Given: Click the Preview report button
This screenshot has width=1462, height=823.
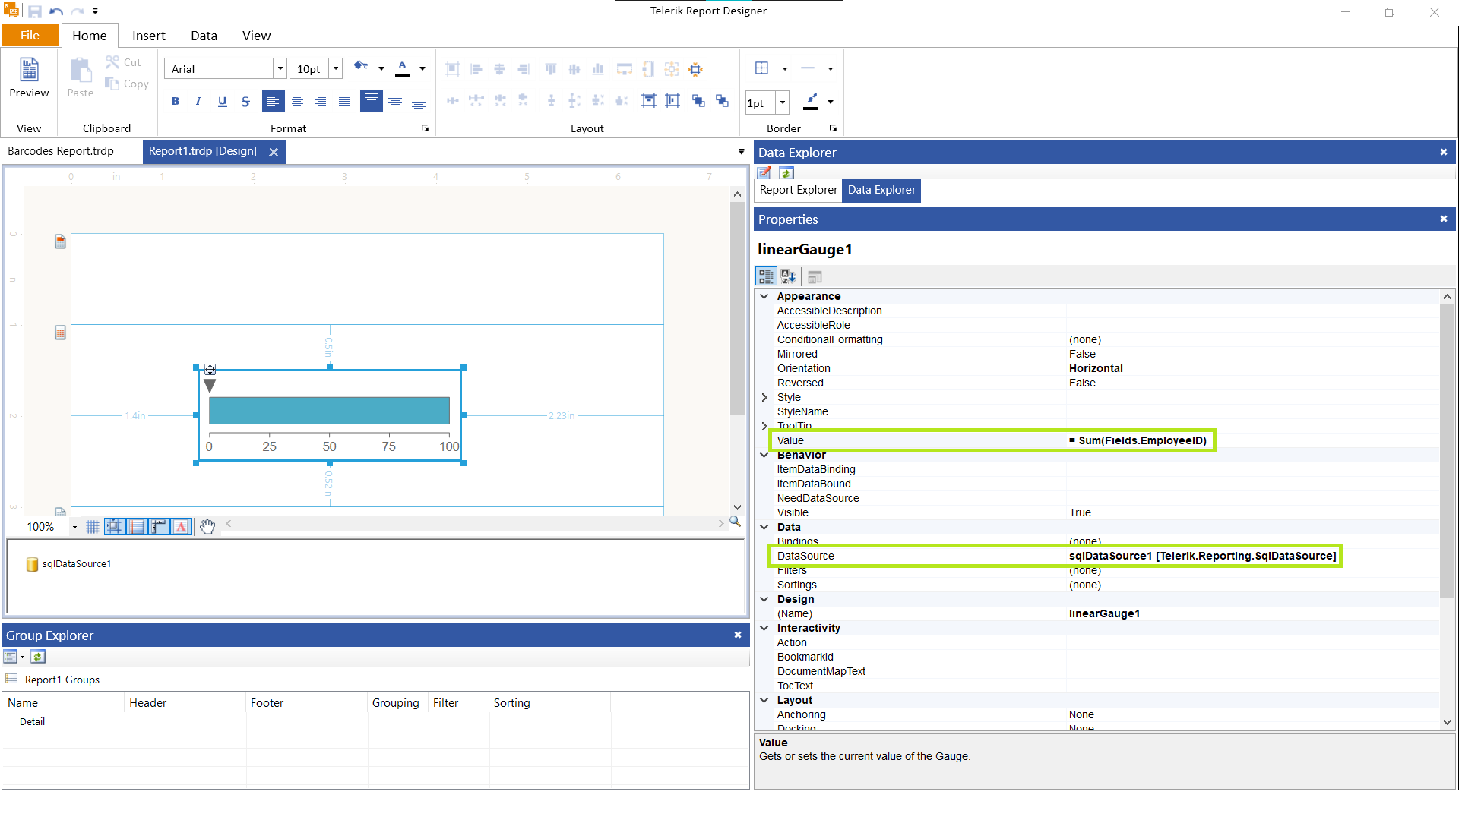Looking at the screenshot, I should pyautogui.click(x=29, y=78).
